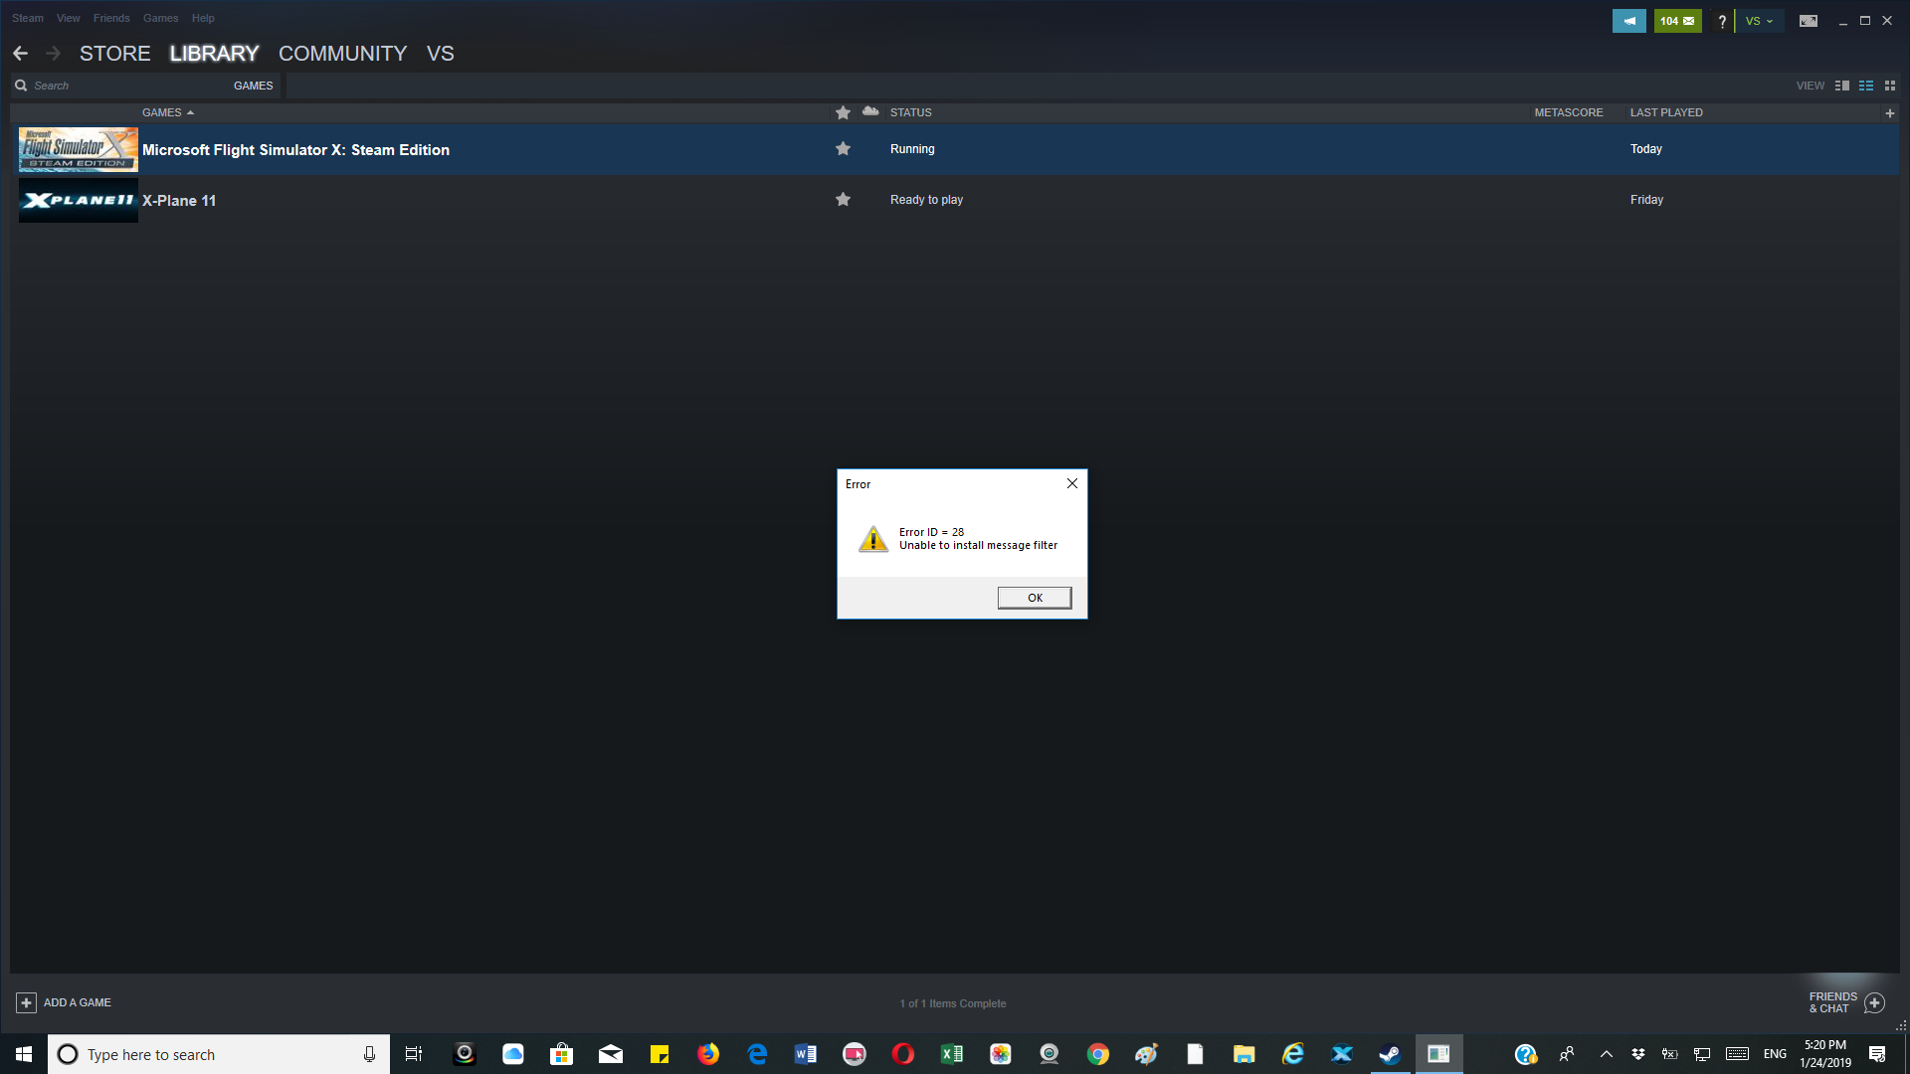The width and height of the screenshot is (1910, 1074).
Task: Expand the VS account dropdown
Action: (1759, 21)
